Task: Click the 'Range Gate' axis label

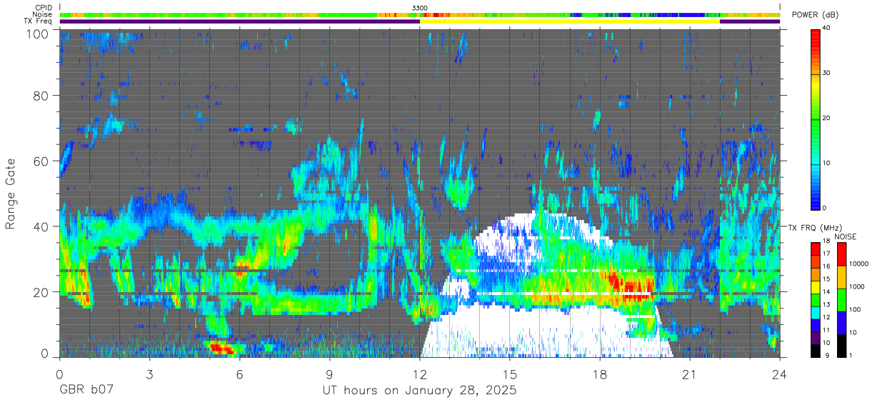Action: (x=11, y=194)
